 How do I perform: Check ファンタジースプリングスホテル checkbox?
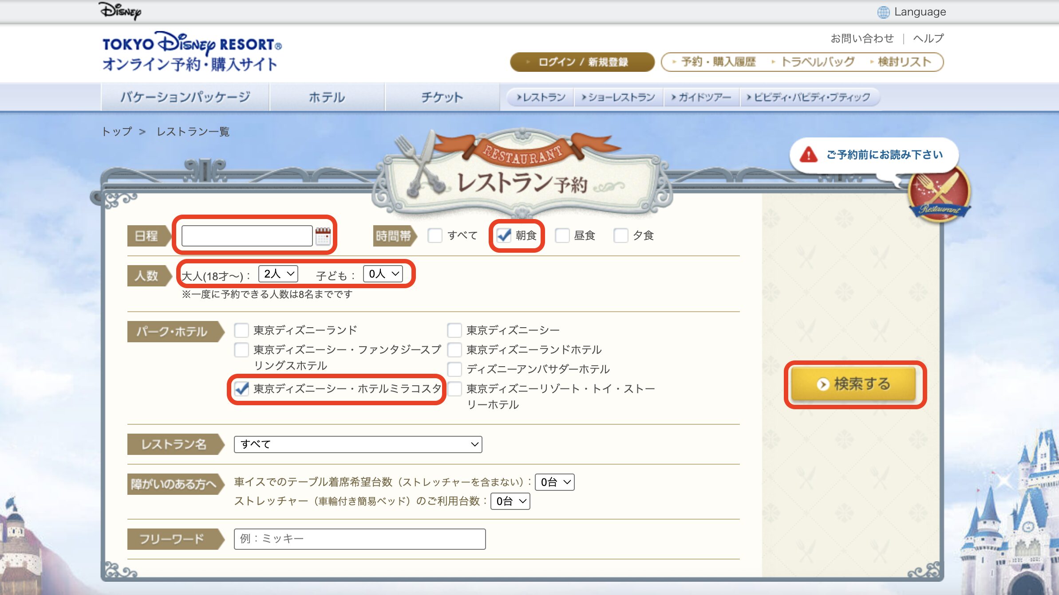[241, 350]
